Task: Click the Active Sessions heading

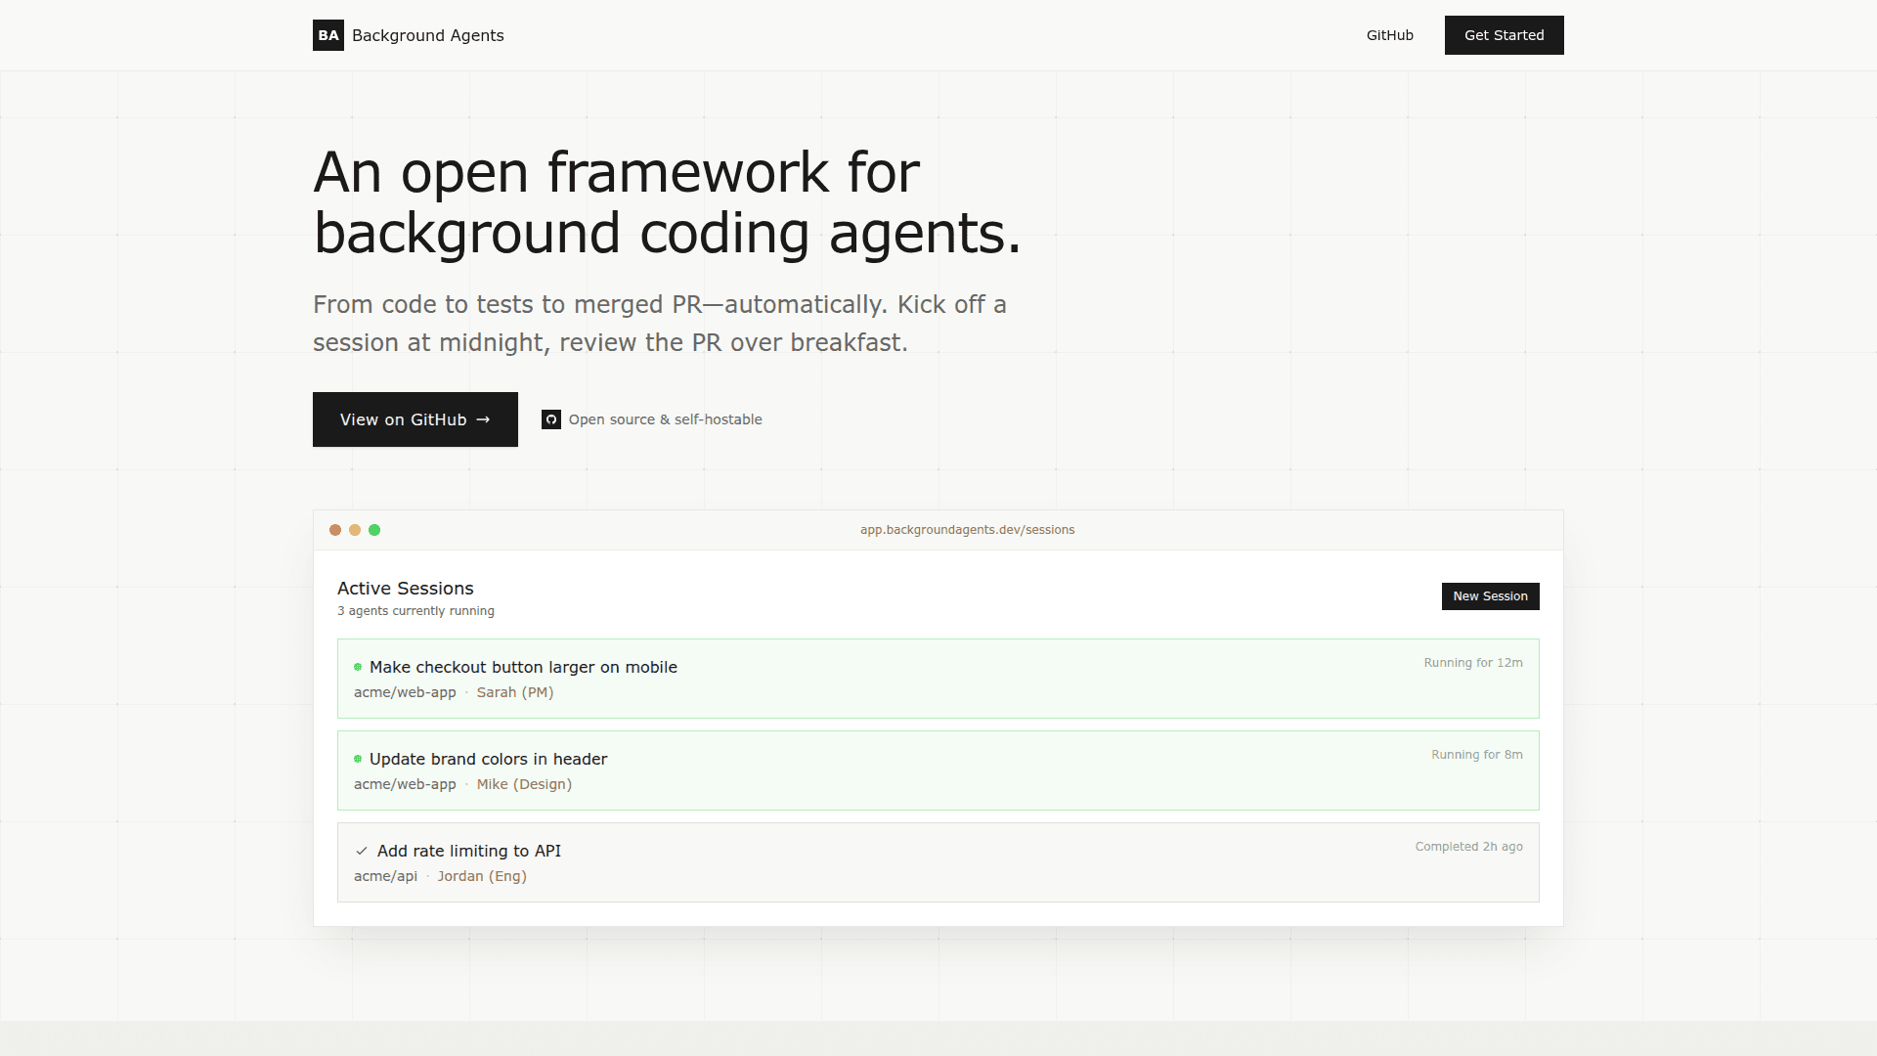Action: [405, 589]
